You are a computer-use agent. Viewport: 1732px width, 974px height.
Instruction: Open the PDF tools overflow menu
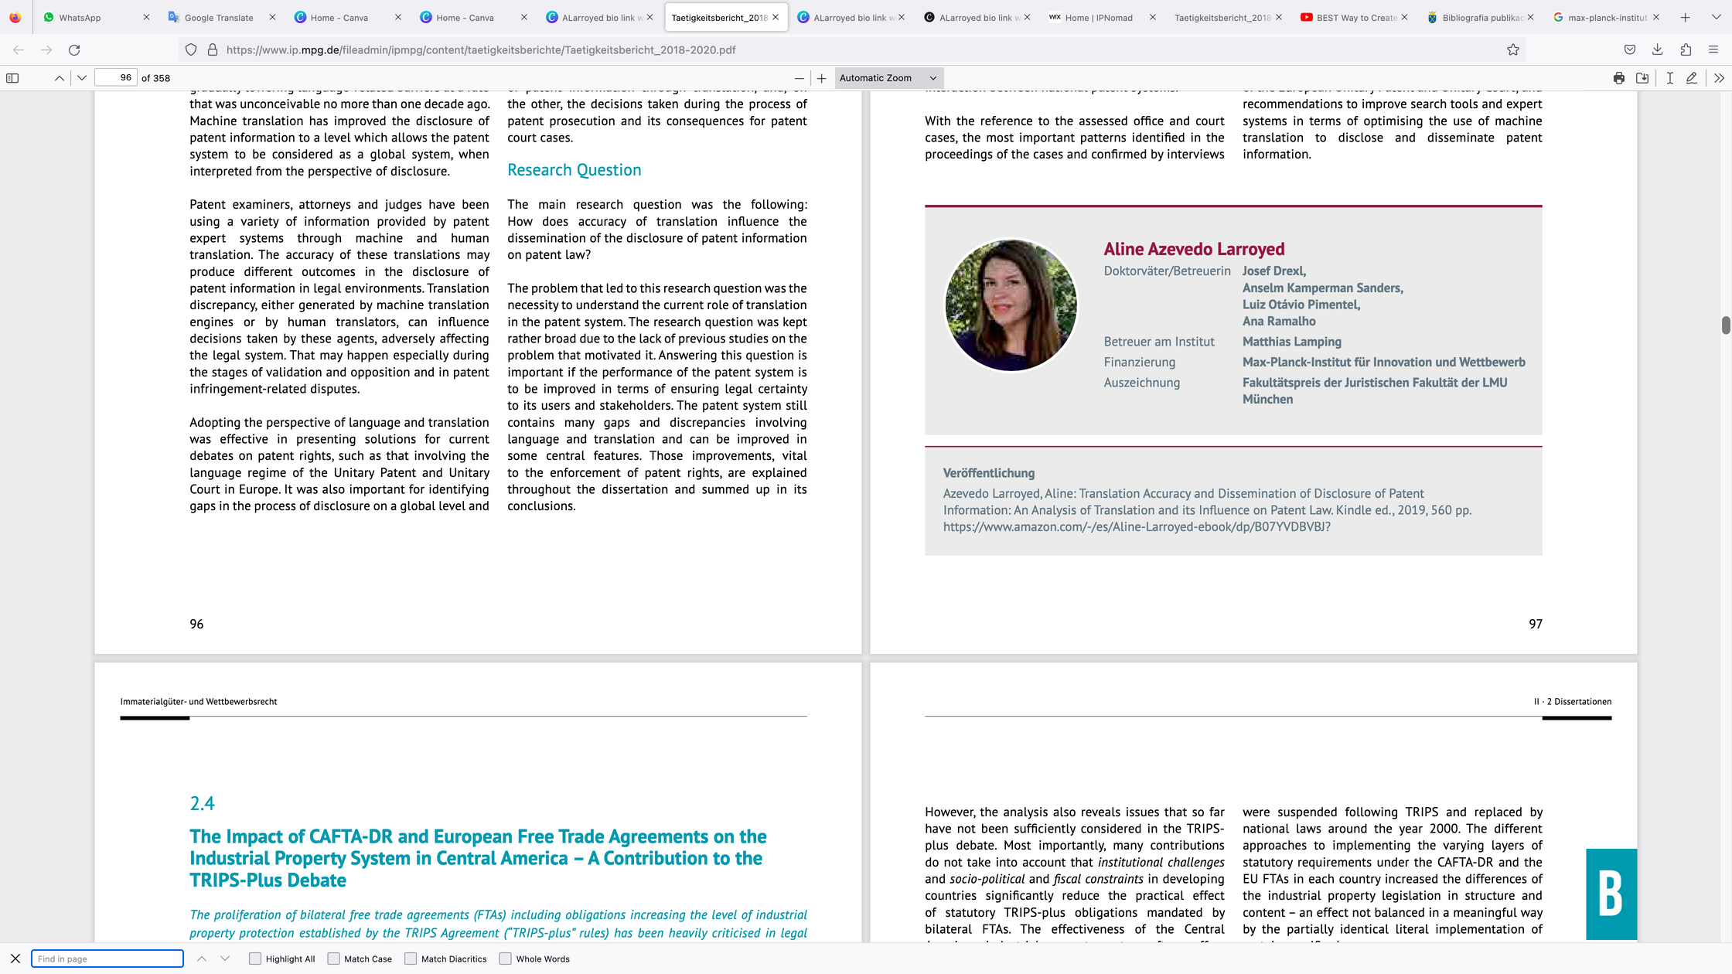pos(1719,78)
